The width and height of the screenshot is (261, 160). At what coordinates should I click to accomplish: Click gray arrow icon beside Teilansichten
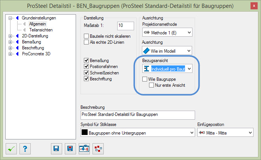pos(24,30)
